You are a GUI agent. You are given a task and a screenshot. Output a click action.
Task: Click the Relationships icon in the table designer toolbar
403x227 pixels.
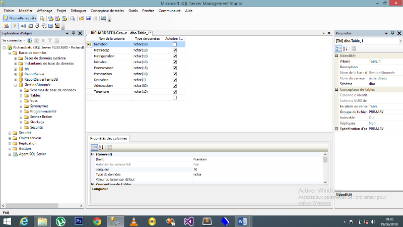click(x=23, y=26)
